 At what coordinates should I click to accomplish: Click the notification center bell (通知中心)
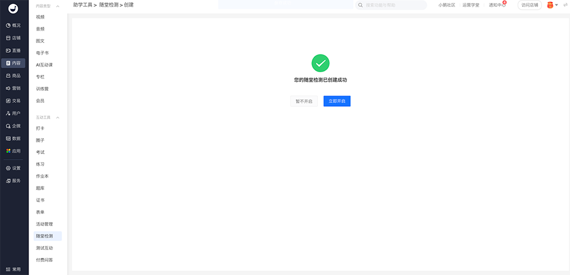click(497, 5)
